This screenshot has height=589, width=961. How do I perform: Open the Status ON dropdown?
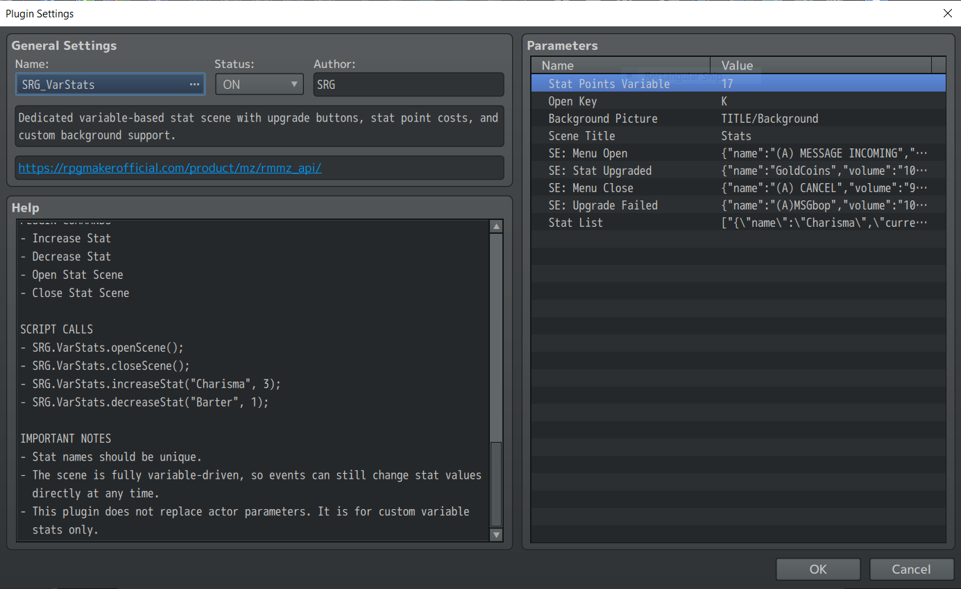pos(260,85)
